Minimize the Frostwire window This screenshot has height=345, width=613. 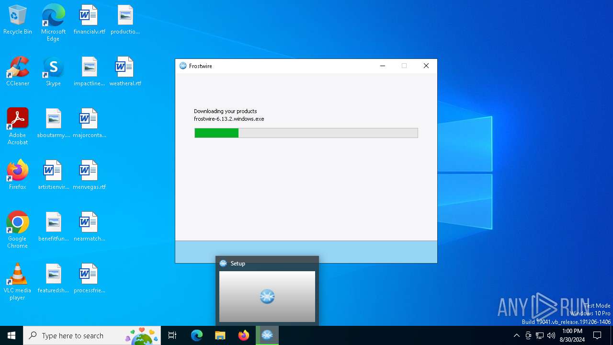[383, 66]
